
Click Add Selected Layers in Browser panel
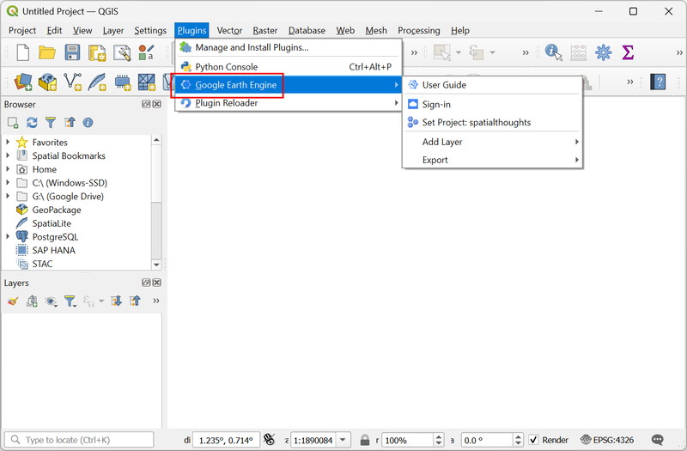coord(13,123)
